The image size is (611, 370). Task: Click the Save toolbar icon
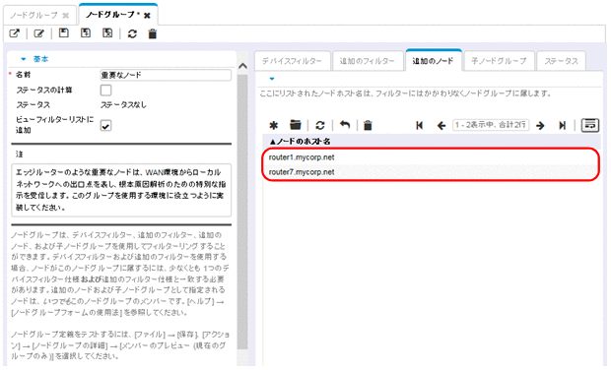click(x=63, y=33)
